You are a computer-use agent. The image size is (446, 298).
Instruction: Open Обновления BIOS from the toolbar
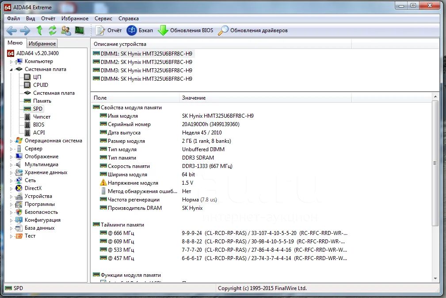[x=186, y=30]
